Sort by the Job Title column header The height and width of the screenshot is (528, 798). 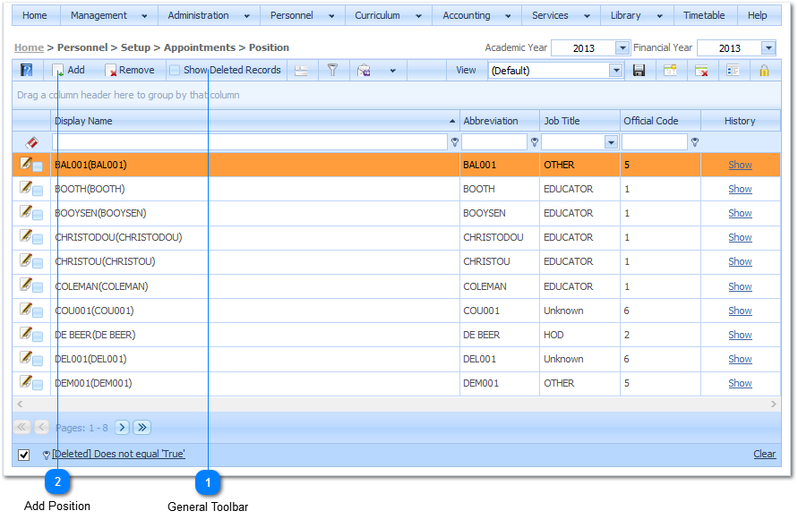pos(579,121)
